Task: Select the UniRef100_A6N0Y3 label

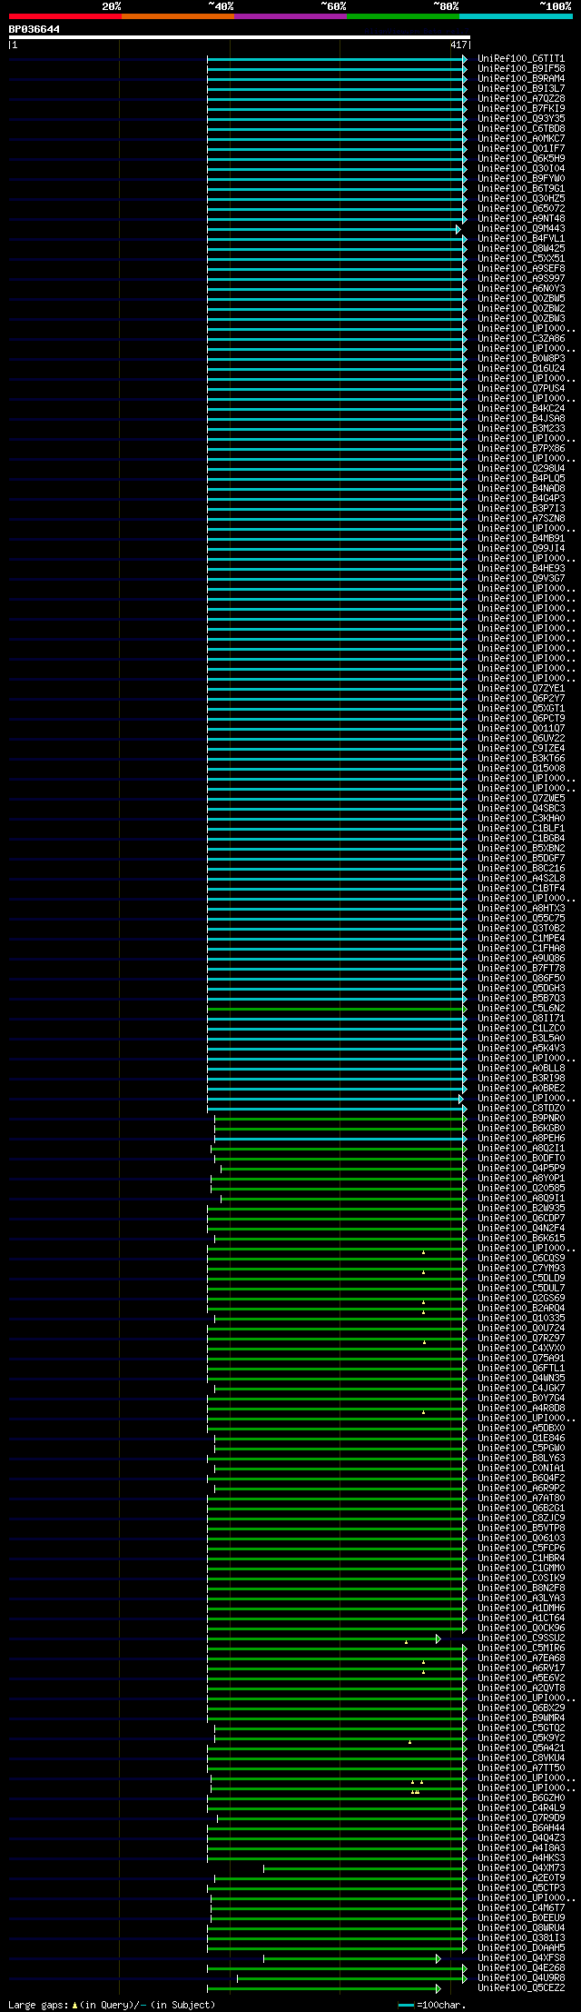Action: coord(521,288)
